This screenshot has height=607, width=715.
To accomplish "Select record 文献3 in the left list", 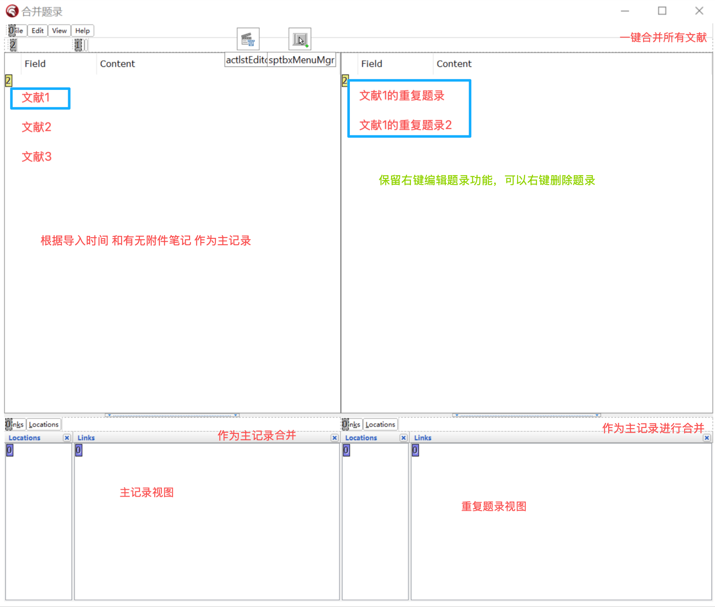I will tap(36, 157).
